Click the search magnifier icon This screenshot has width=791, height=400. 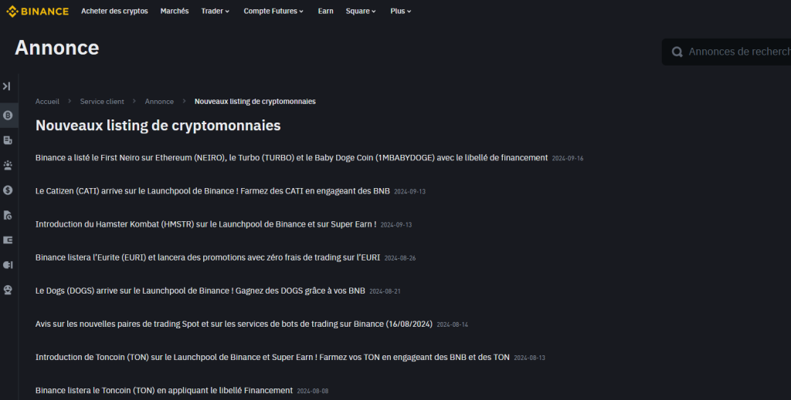[677, 52]
